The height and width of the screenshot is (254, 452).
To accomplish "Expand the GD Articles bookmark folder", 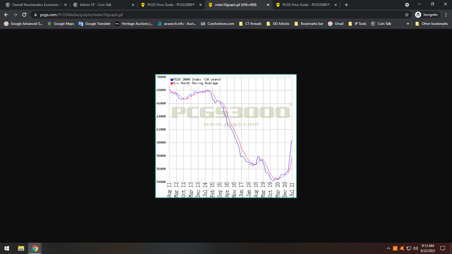I will point(278,24).
